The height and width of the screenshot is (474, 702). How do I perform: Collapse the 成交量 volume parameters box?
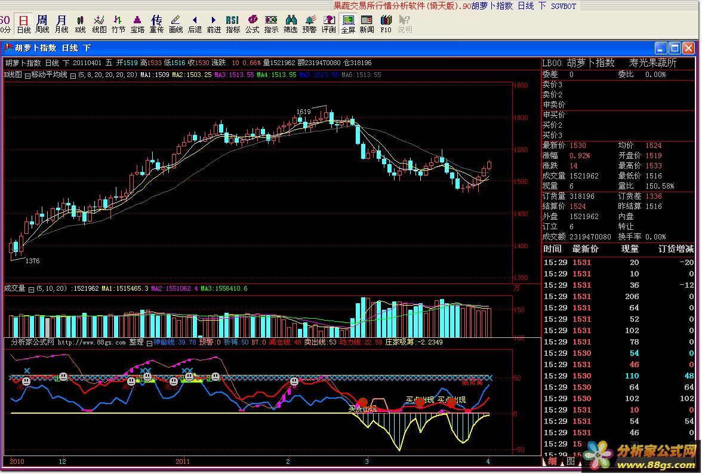tap(31, 289)
